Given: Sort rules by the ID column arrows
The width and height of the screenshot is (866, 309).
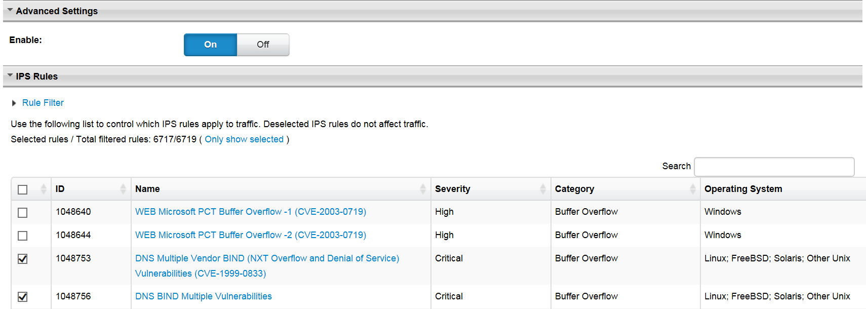Looking at the screenshot, I should click(123, 189).
